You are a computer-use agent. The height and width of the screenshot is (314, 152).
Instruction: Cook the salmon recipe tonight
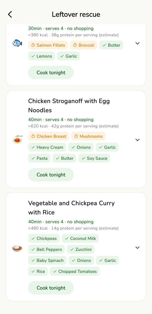[51, 72]
